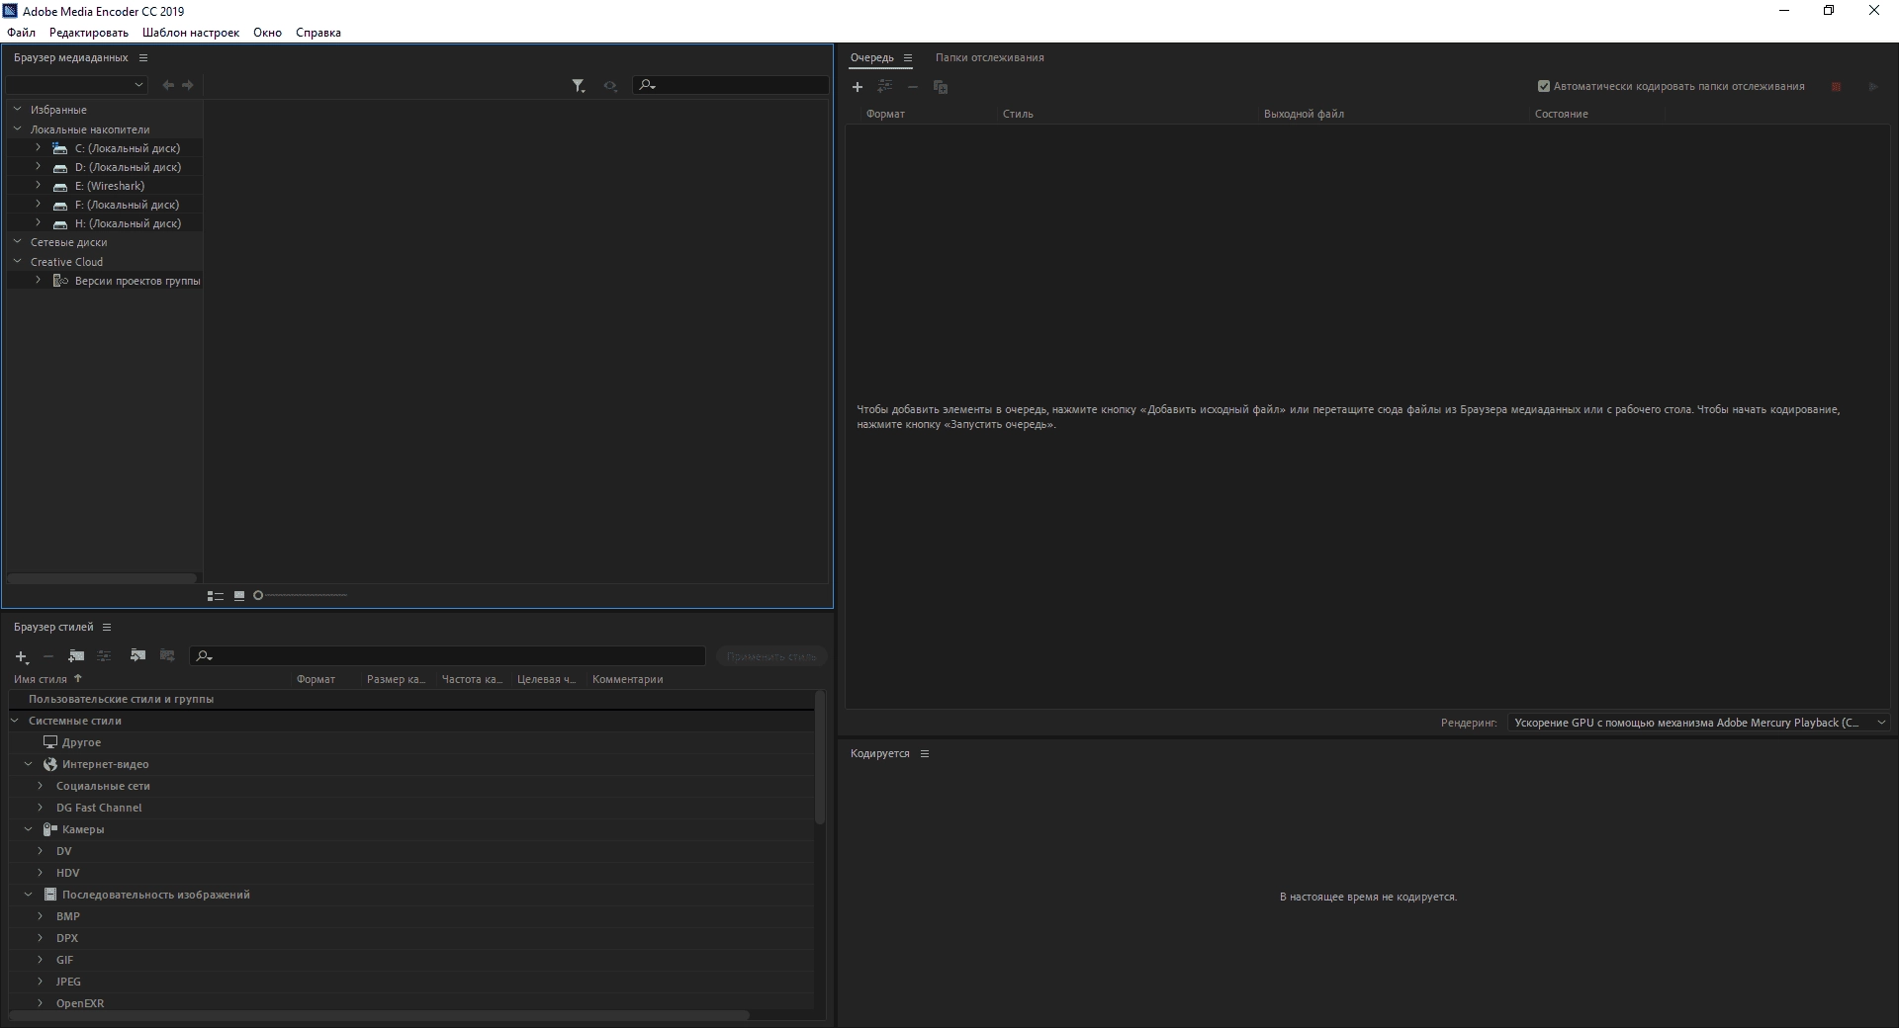Expand the DG Fast Channel presets
The height and width of the screenshot is (1028, 1899).
click(x=41, y=809)
